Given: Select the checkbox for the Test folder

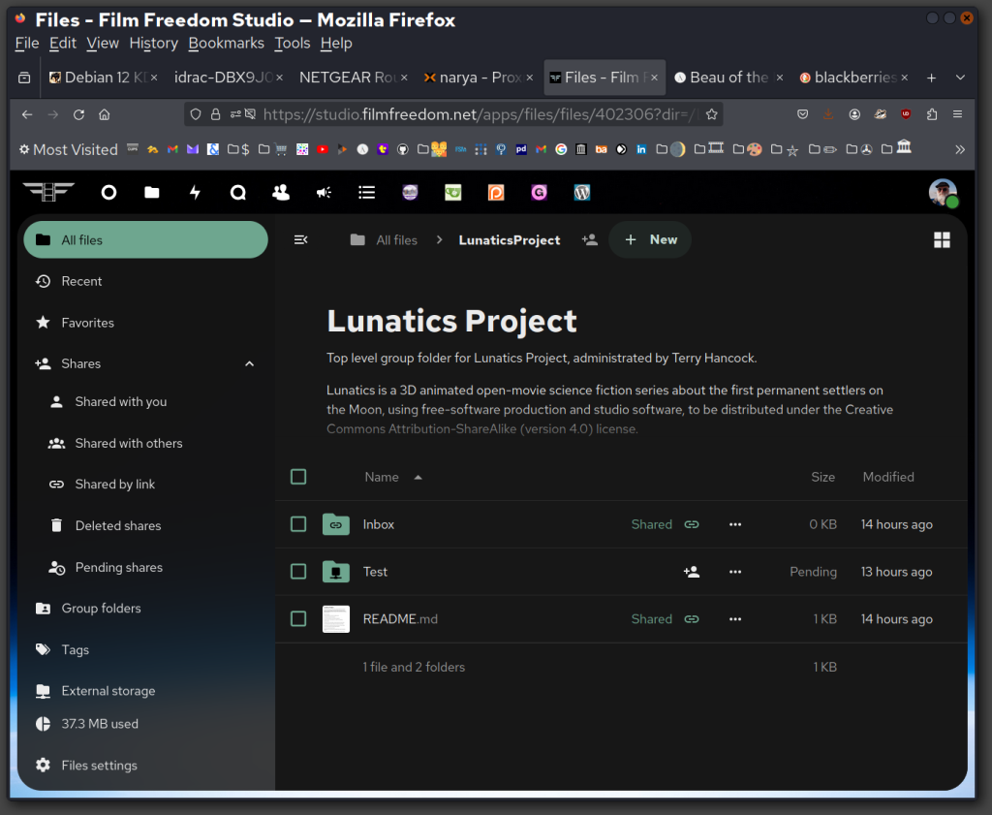Looking at the screenshot, I should (x=298, y=572).
